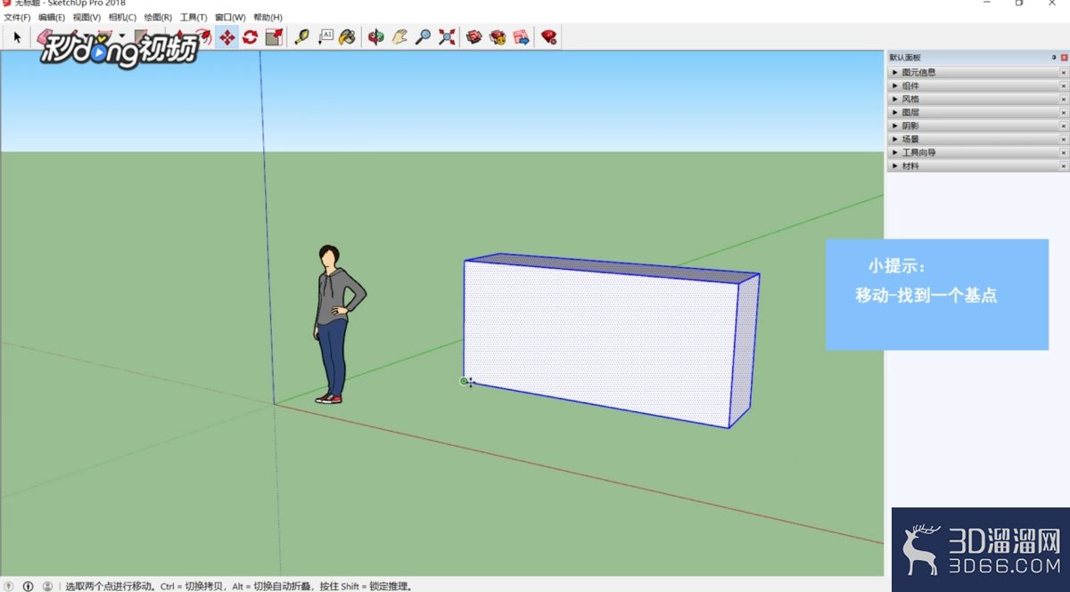This screenshot has width=1070, height=592.
Task: Open the 帮助(H) menu
Action: (267, 18)
